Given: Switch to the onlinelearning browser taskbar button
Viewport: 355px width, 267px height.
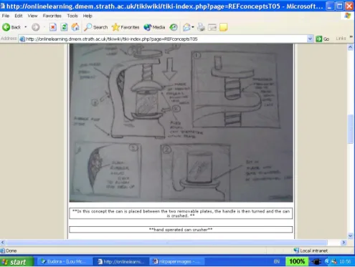Looking at the screenshot, I should point(121,262).
